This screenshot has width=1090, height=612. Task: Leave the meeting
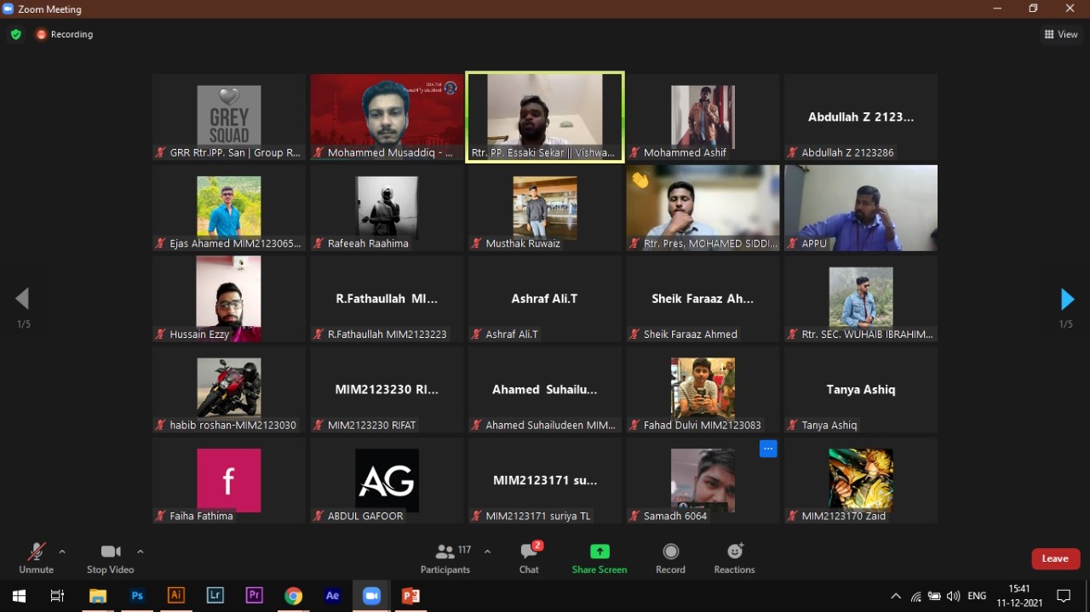coord(1055,558)
